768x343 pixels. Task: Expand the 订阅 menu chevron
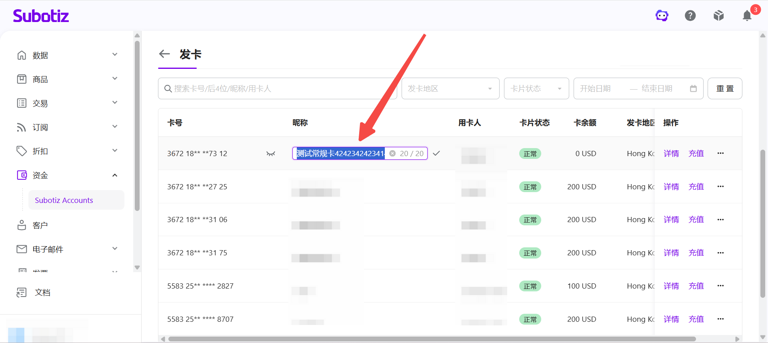[115, 126]
